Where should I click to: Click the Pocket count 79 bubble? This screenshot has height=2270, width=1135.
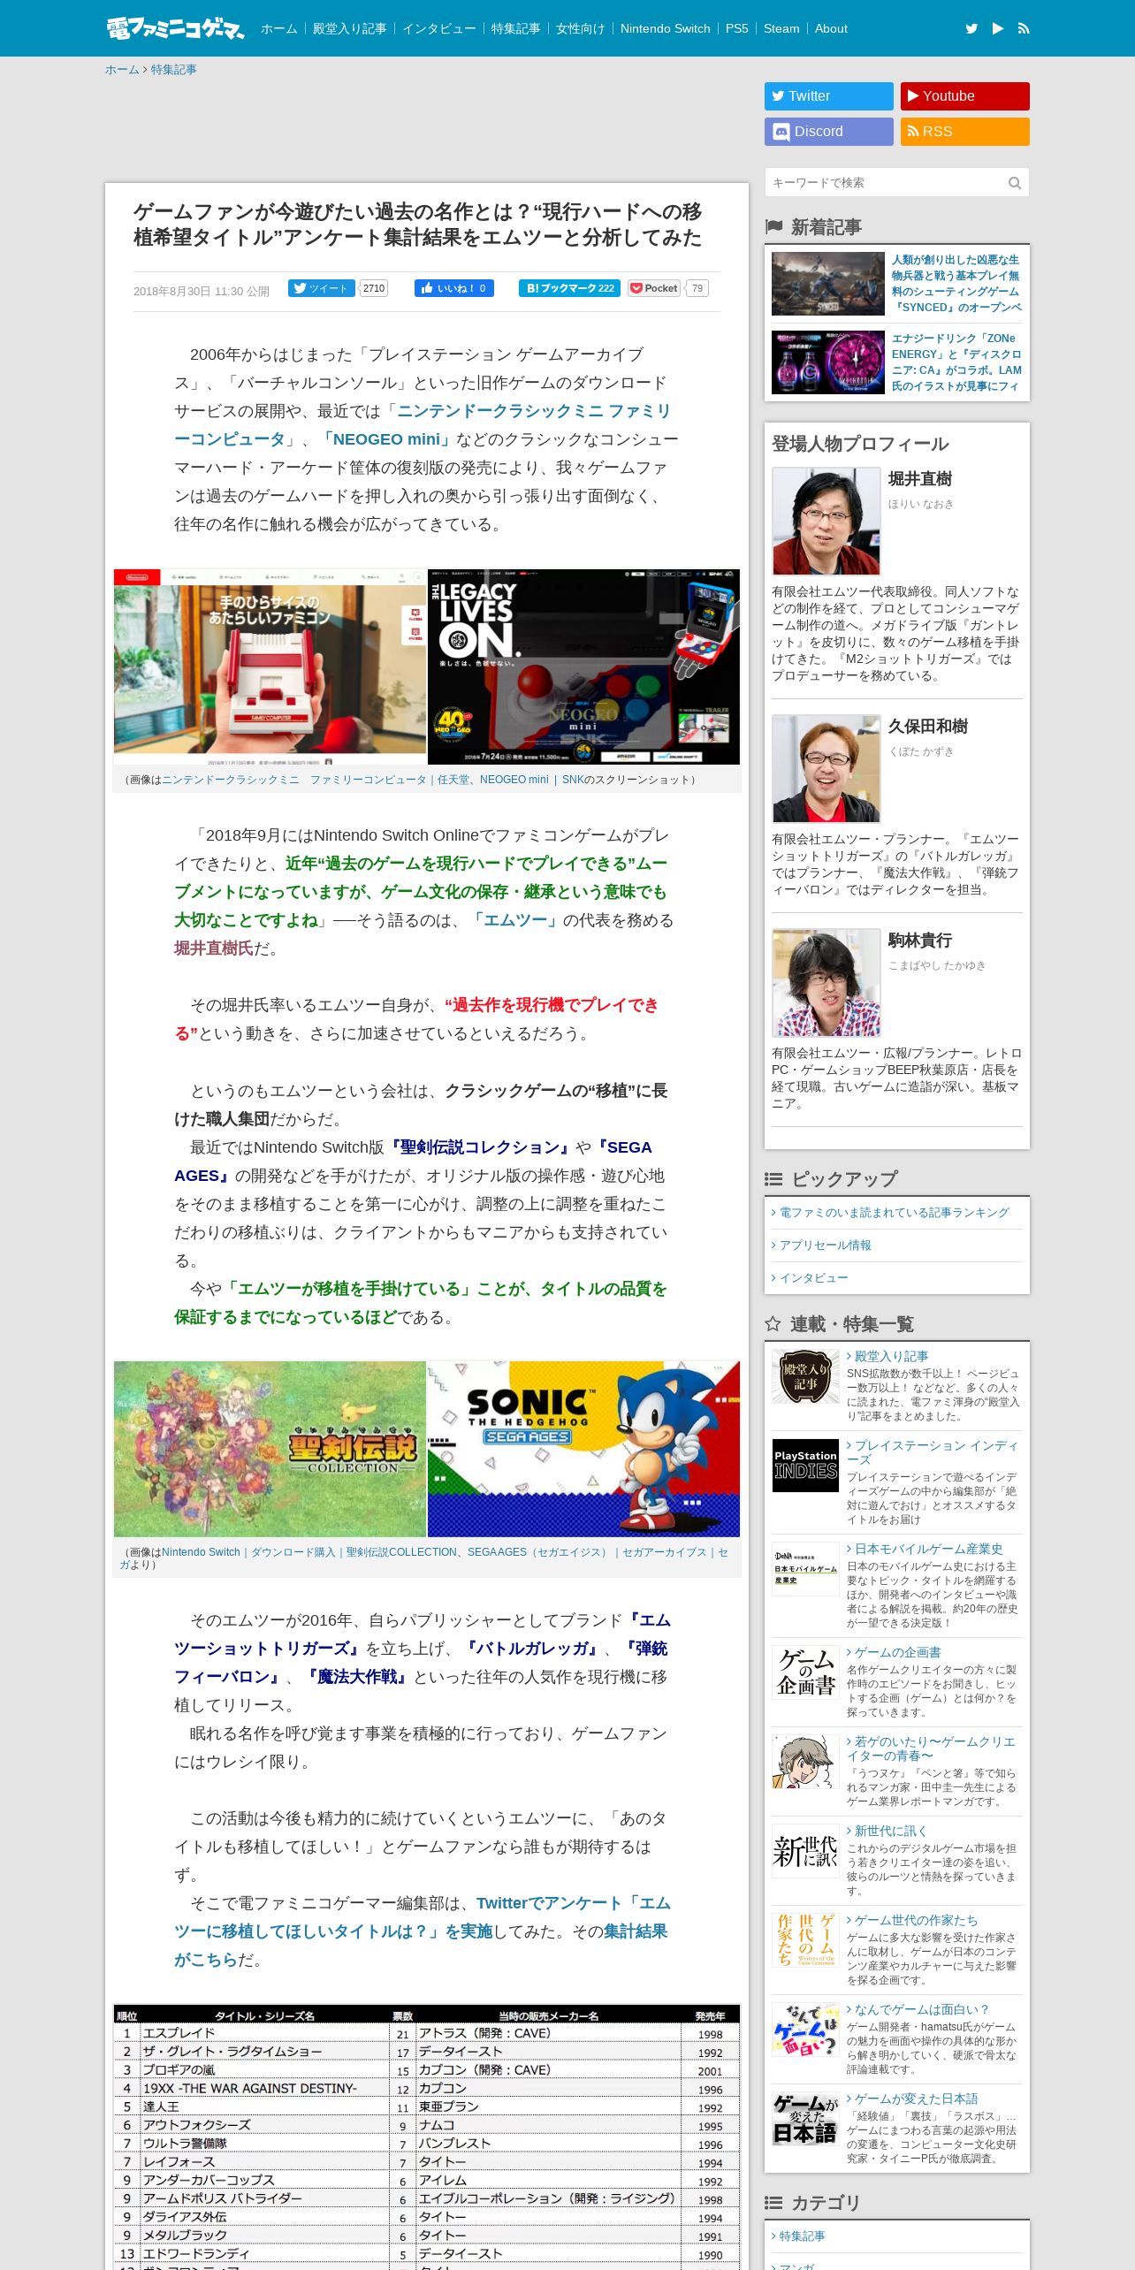tap(697, 288)
